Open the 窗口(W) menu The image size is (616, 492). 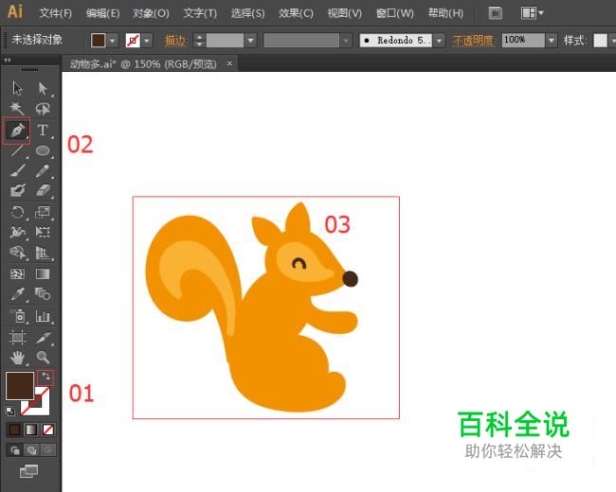pyautogui.click(x=395, y=13)
